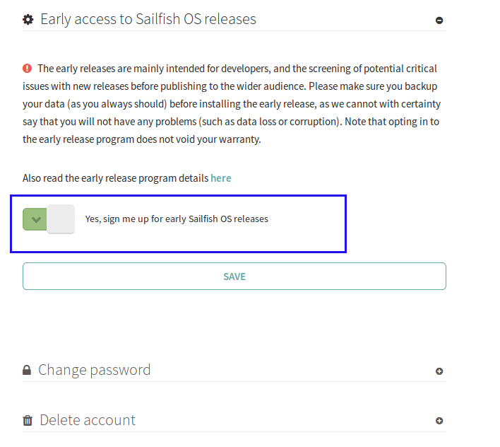Save the early access settings
Image resolution: width=500 pixels, height=447 pixels.
coord(234,276)
